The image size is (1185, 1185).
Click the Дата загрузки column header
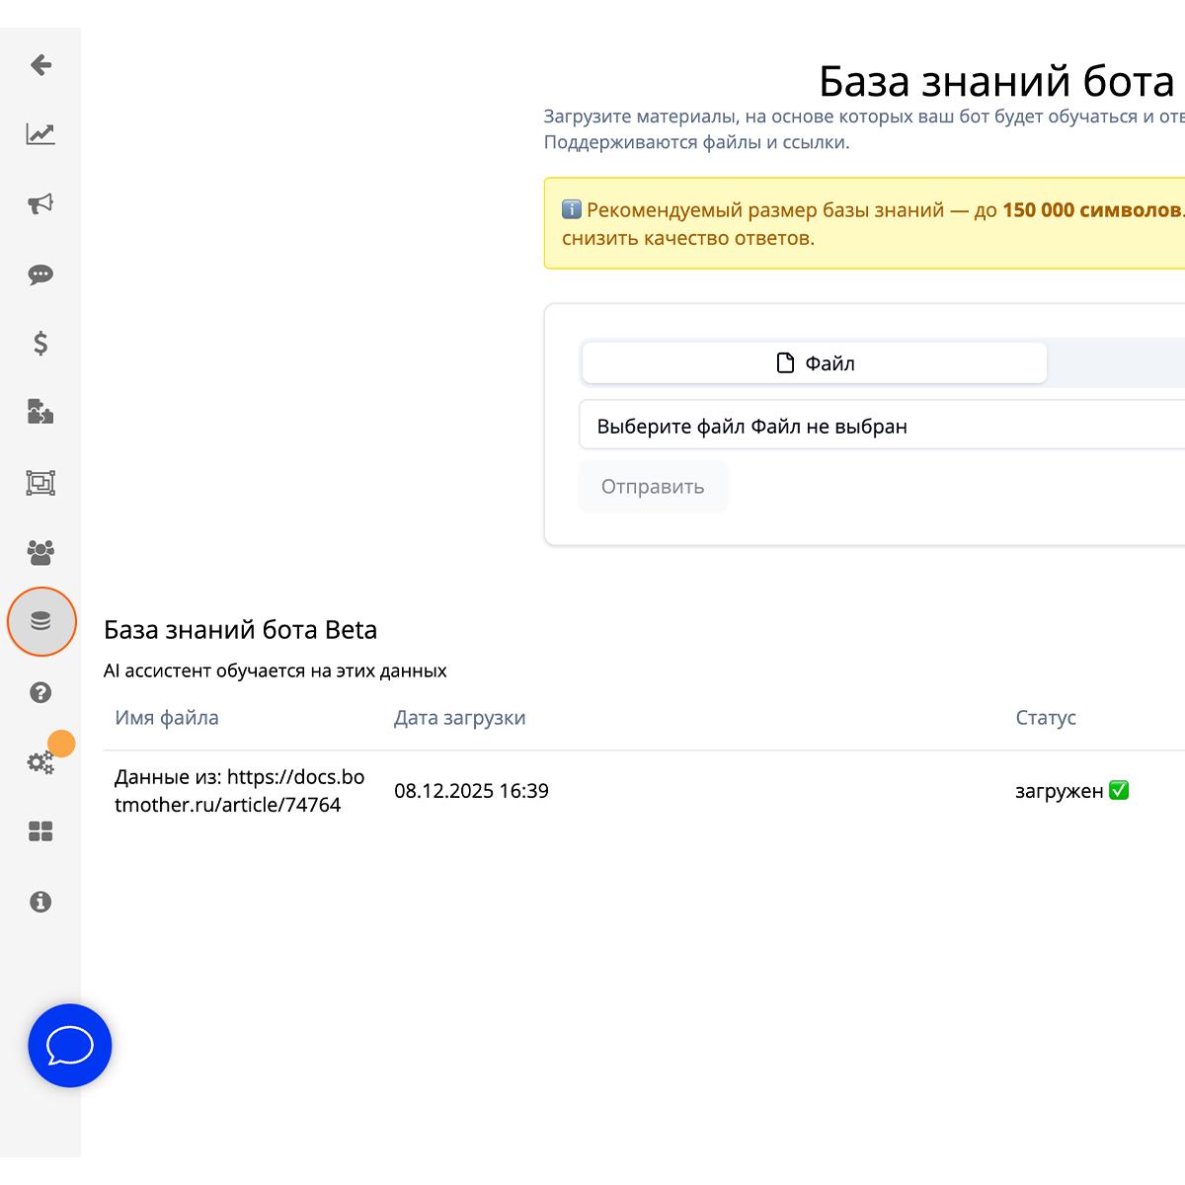(x=460, y=718)
